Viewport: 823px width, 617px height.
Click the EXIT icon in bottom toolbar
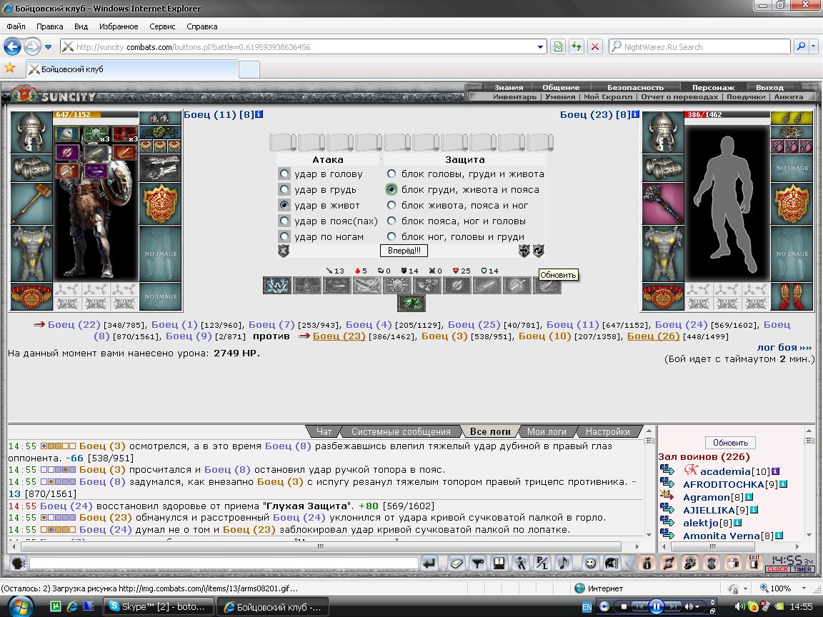click(754, 563)
